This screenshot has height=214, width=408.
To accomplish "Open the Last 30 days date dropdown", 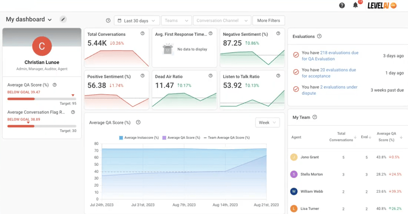I will pyautogui.click(x=137, y=21).
